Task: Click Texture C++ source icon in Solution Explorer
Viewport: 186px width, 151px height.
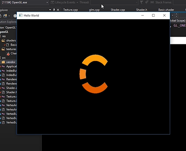Action: (x=3, y=97)
